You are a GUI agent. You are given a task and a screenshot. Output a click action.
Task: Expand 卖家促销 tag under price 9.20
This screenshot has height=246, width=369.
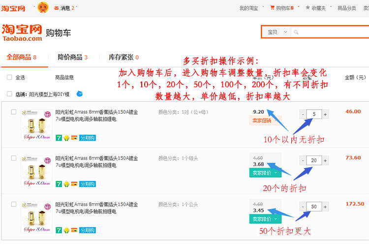[265, 121]
